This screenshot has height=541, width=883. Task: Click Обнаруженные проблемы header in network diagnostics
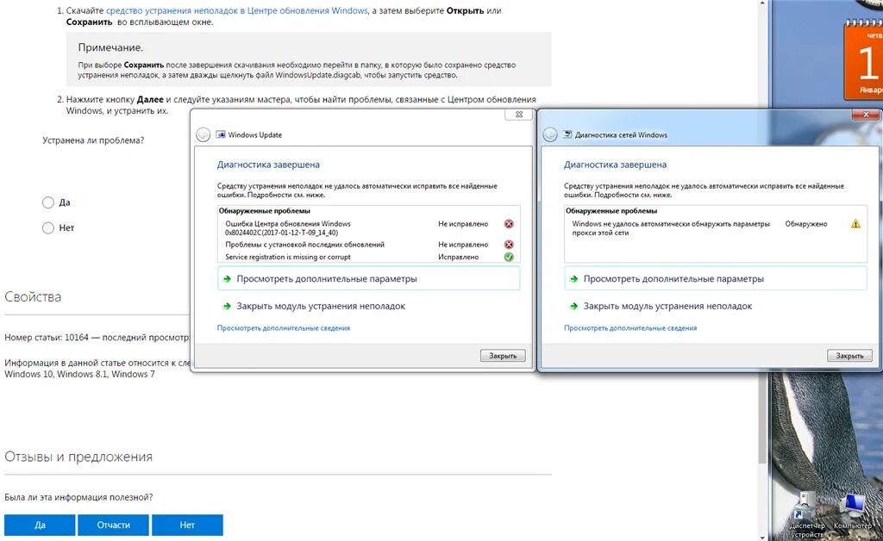(611, 211)
